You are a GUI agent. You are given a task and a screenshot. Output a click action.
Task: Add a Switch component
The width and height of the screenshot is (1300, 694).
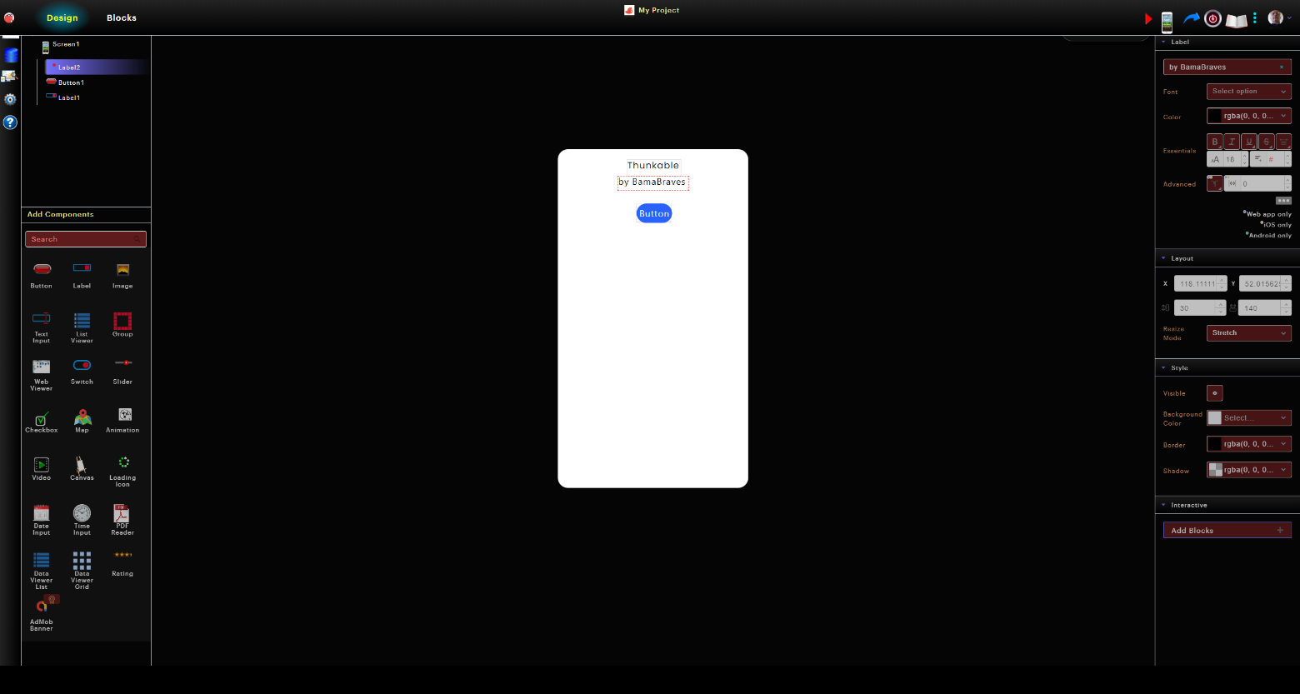[82, 372]
